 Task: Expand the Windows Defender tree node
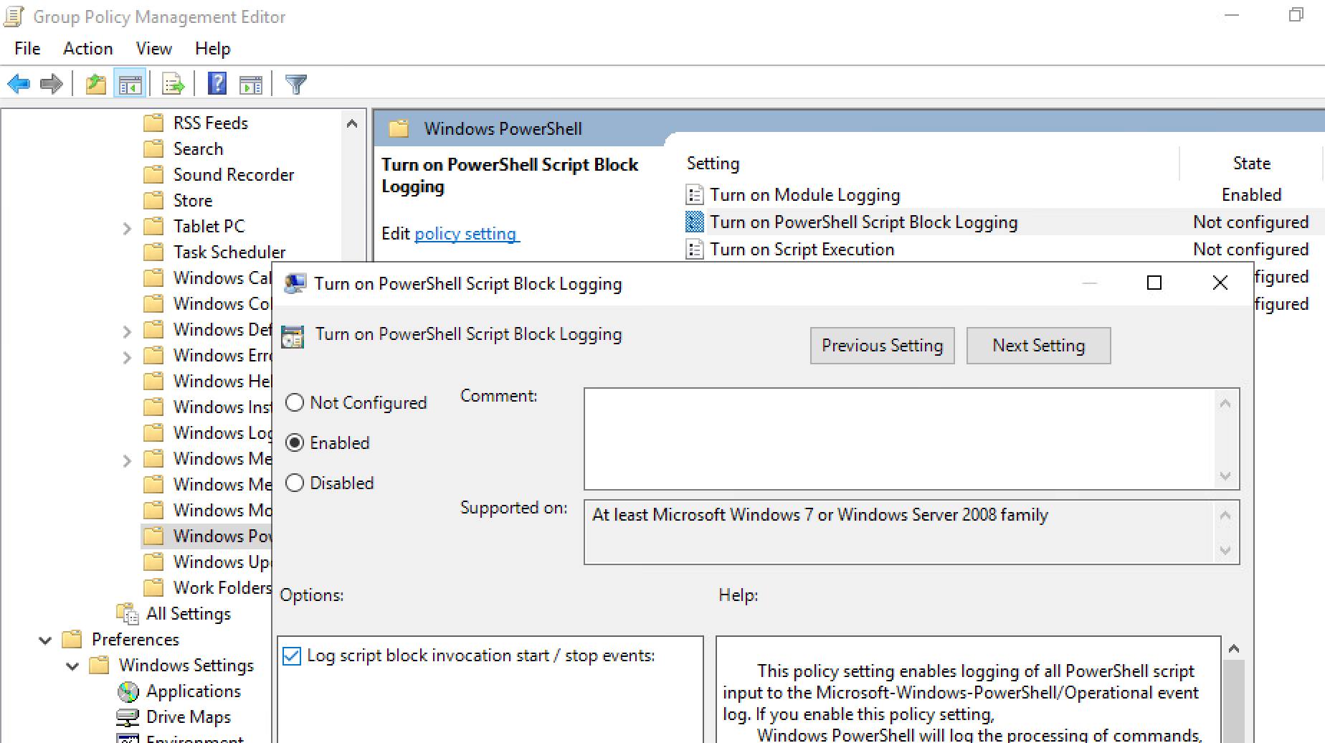[x=127, y=330]
